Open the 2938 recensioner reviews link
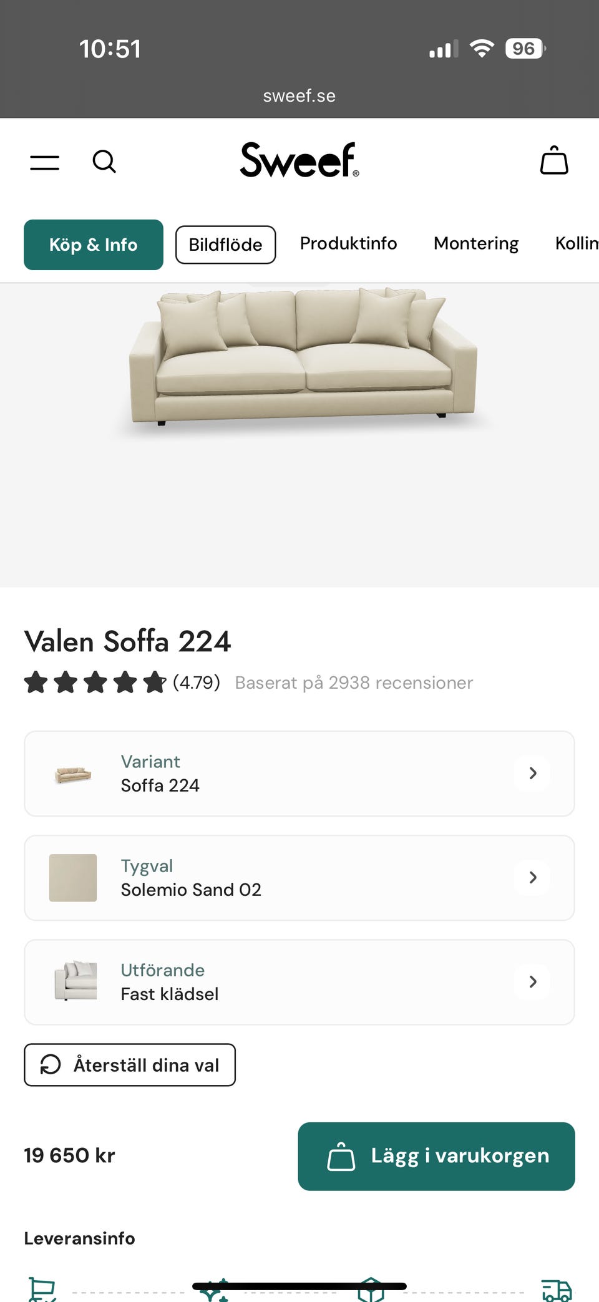The height and width of the screenshot is (1302, 599). click(354, 683)
